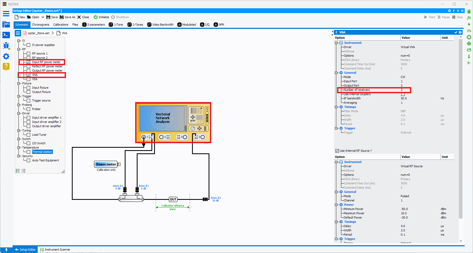473x253 pixels.
Task: Open the dropdown arrow next to Open
Action: tap(43, 17)
